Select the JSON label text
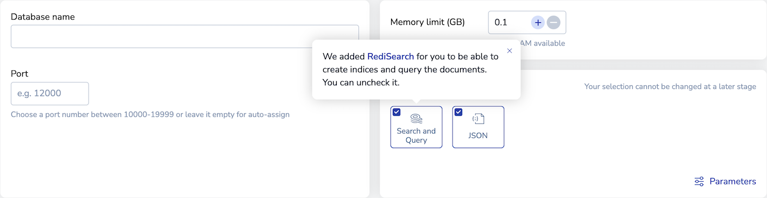 point(478,136)
